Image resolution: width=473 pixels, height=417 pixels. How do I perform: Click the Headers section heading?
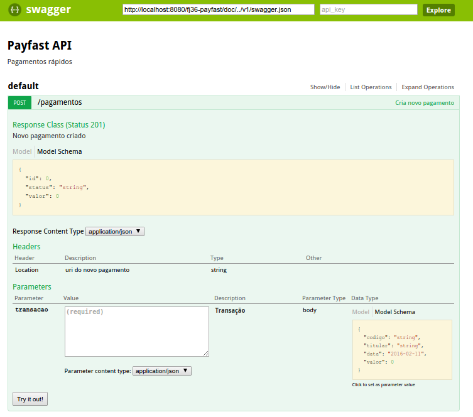point(26,246)
